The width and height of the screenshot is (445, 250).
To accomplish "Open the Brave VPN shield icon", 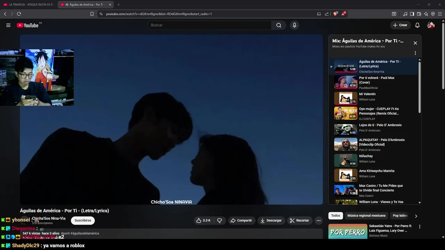I will coord(433,14).
